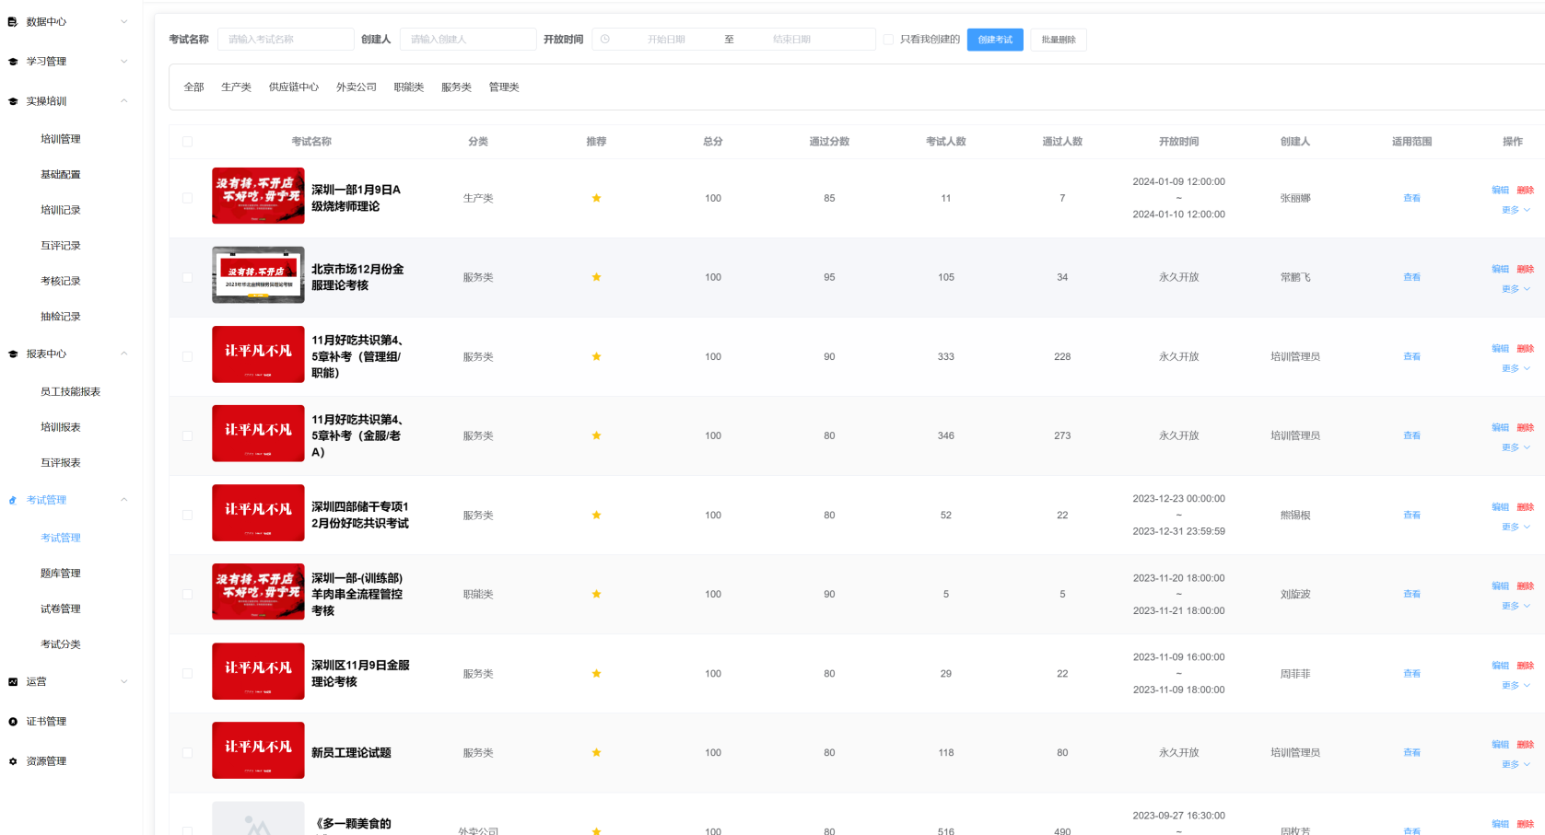Image resolution: width=1545 pixels, height=835 pixels.
Task: Click 删除 for 北京市场12月份金服理论考核
Action: (x=1526, y=270)
